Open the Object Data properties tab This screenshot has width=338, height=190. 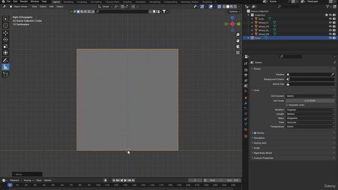[246, 125]
